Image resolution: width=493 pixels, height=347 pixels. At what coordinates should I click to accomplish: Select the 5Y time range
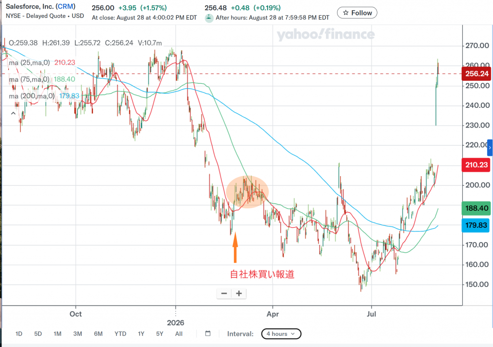pyautogui.click(x=160, y=334)
